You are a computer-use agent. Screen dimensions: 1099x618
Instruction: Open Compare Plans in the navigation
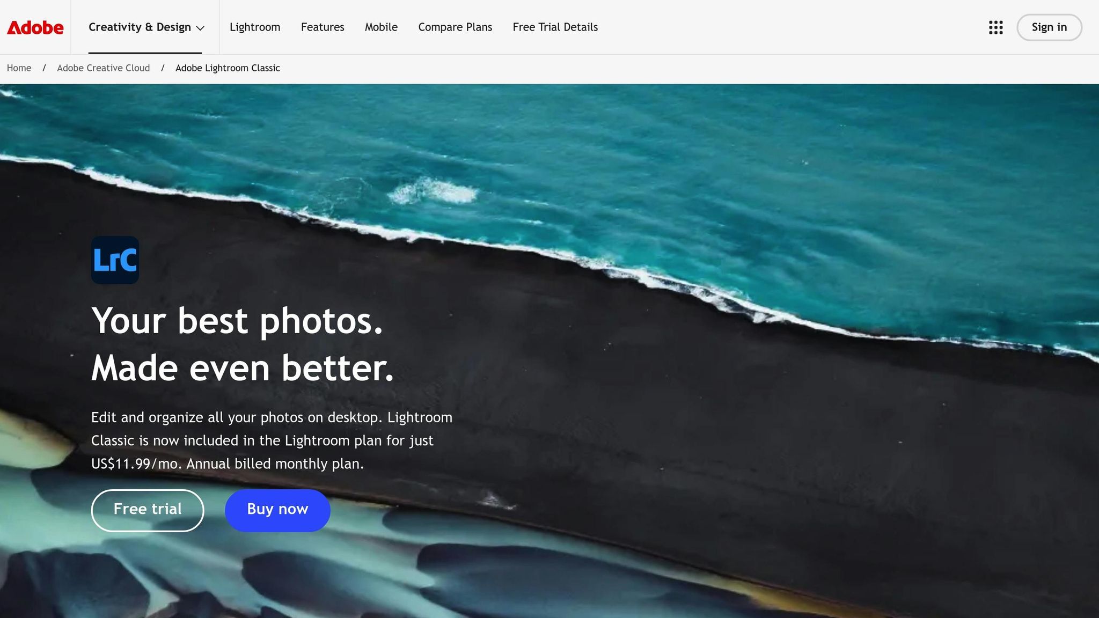coord(455,27)
